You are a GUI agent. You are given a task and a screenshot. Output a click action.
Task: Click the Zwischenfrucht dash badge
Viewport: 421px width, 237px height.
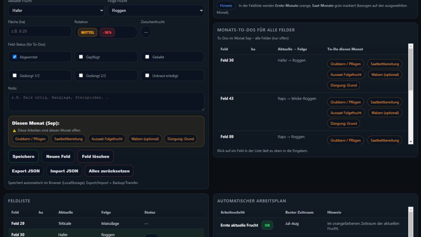tap(146, 32)
